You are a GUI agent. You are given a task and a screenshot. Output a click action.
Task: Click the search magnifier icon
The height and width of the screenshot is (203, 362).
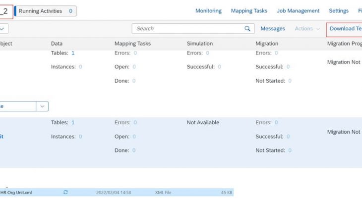click(247, 29)
